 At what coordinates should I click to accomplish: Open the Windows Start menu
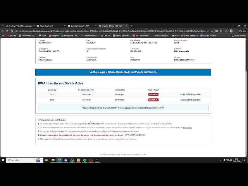pyautogui.click(x=3, y=160)
